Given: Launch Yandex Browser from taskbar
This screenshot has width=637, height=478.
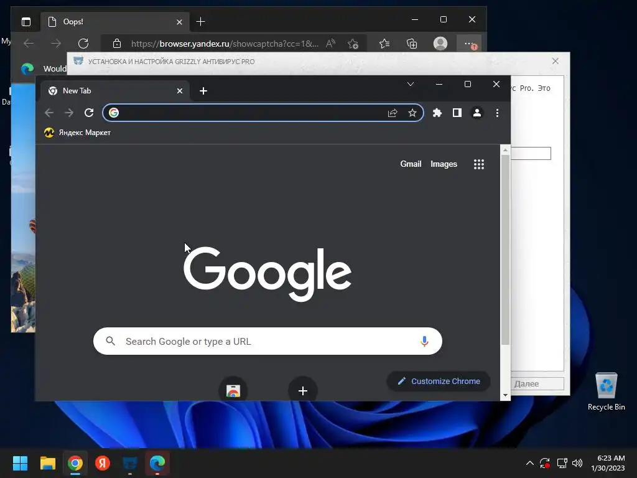Looking at the screenshot, I should (x=103, y=463).
